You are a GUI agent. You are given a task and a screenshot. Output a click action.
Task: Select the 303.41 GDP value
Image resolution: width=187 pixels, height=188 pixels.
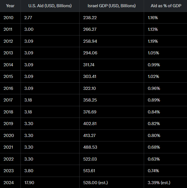(x=90, y=76)
